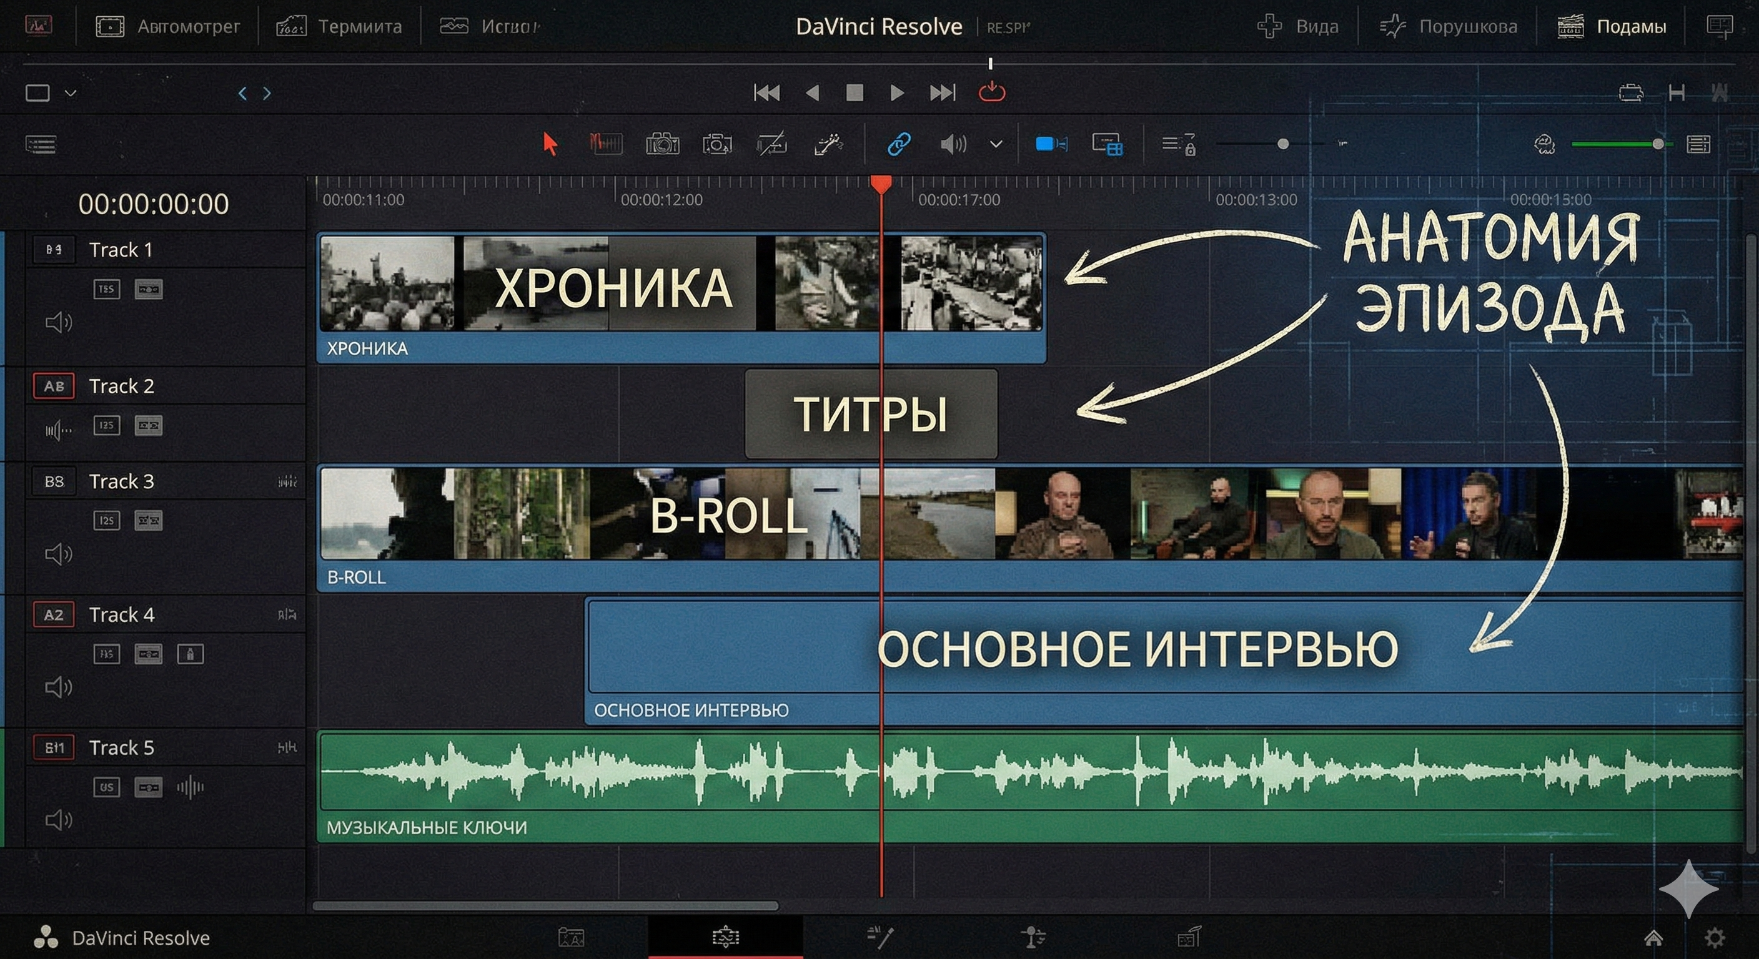
Task: Open the Подамы menu at top right
Action: 1632,26
